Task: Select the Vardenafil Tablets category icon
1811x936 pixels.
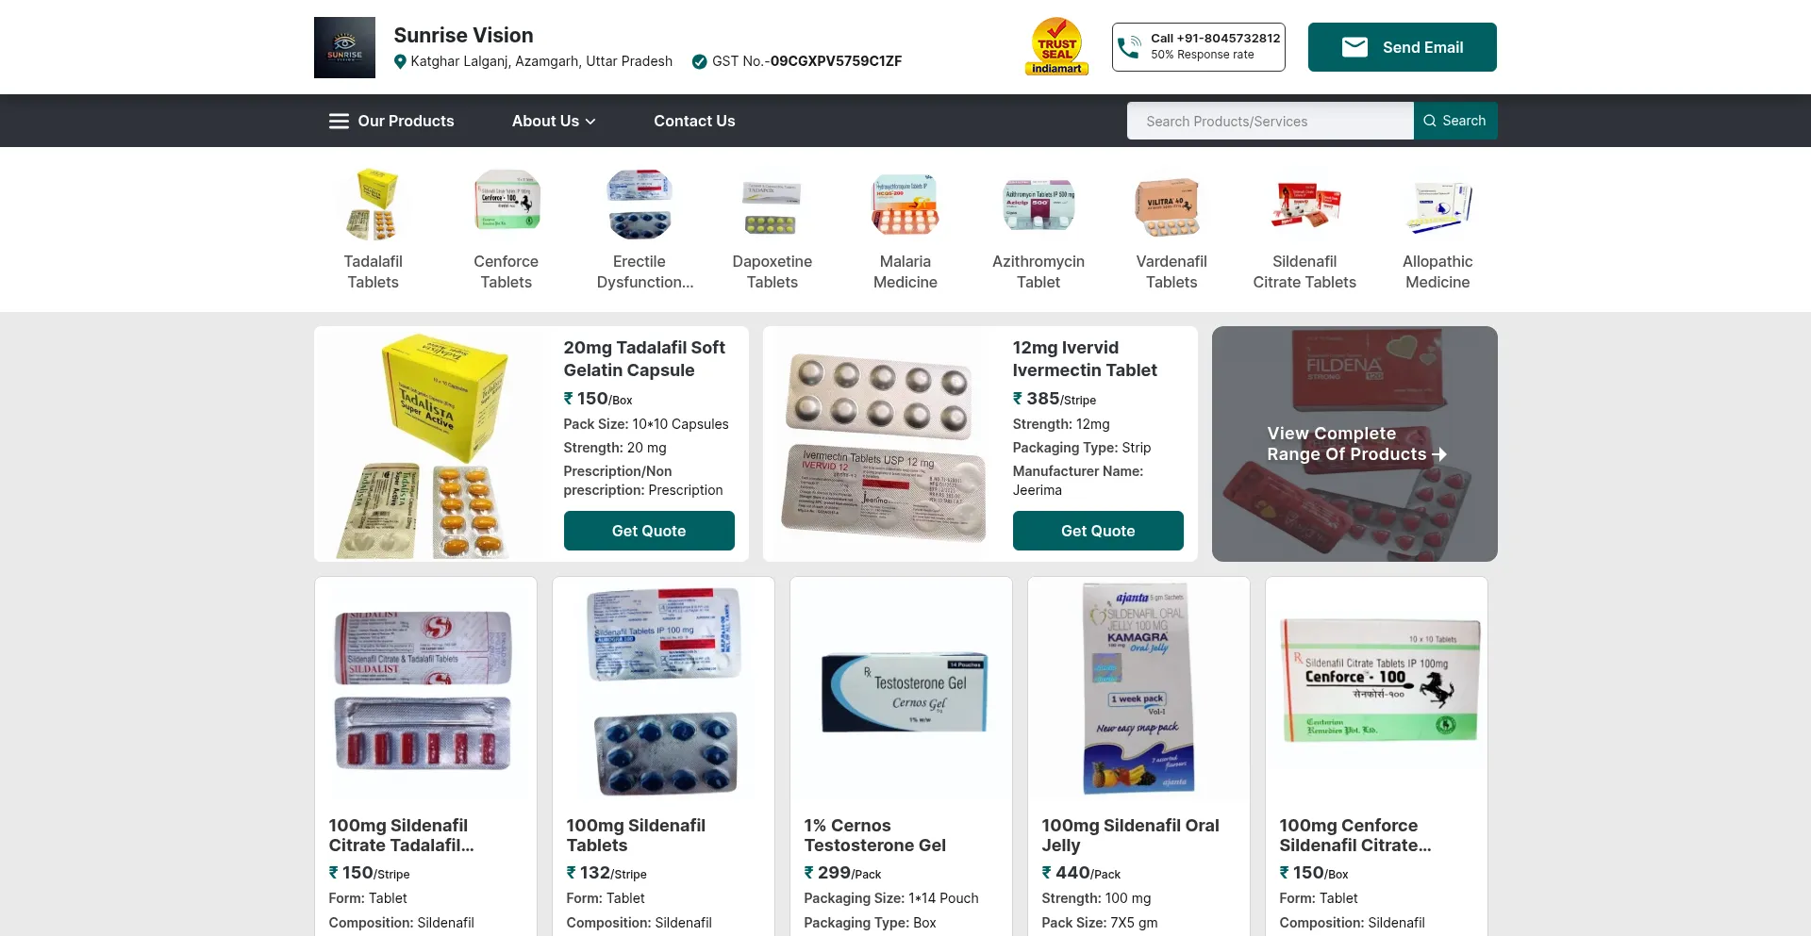Action: coord(1171,205)
